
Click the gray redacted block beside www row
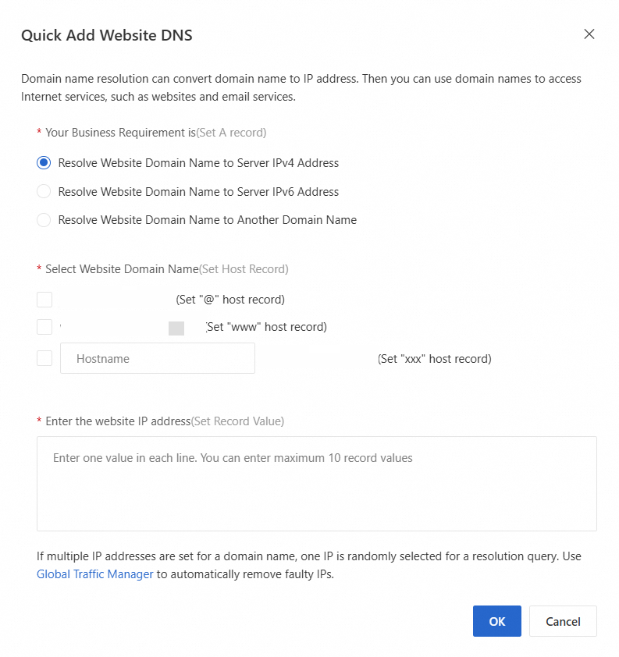click(x=176, y=328)
